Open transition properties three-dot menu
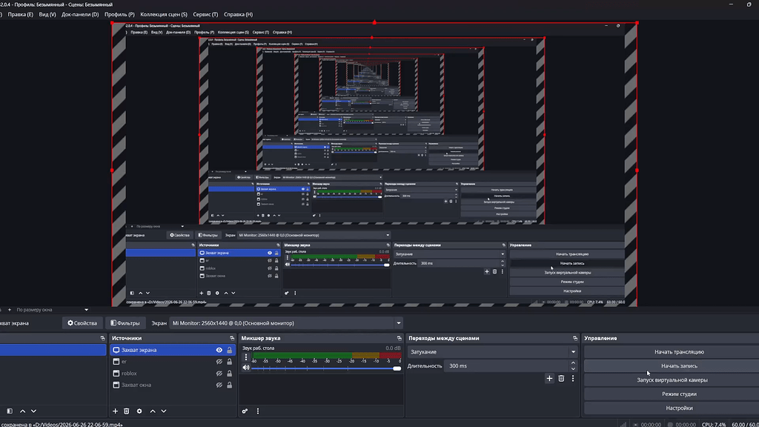 (573, 379)
